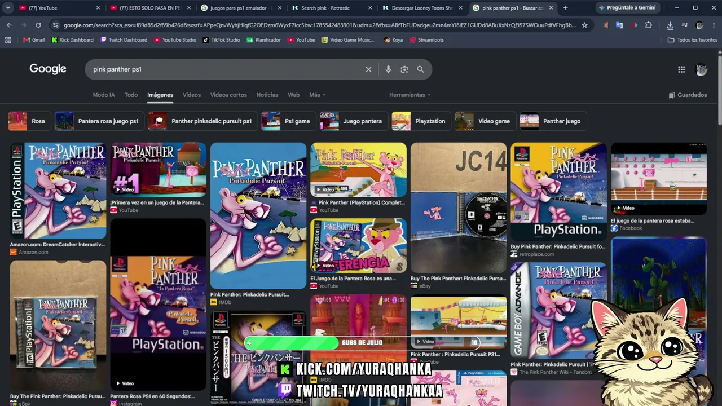Expand the Herramientas options

click(410, 95)
